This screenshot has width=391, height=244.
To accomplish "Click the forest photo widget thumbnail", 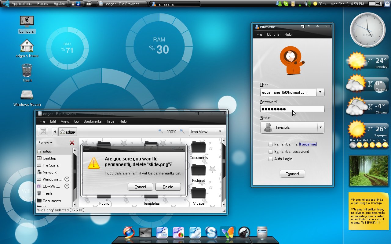I will pos(368,170).
